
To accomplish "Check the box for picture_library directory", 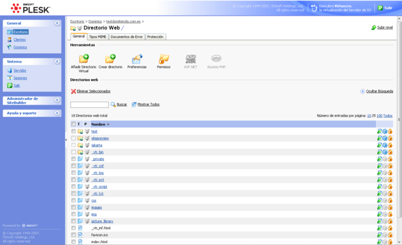I will coord(73,221).
